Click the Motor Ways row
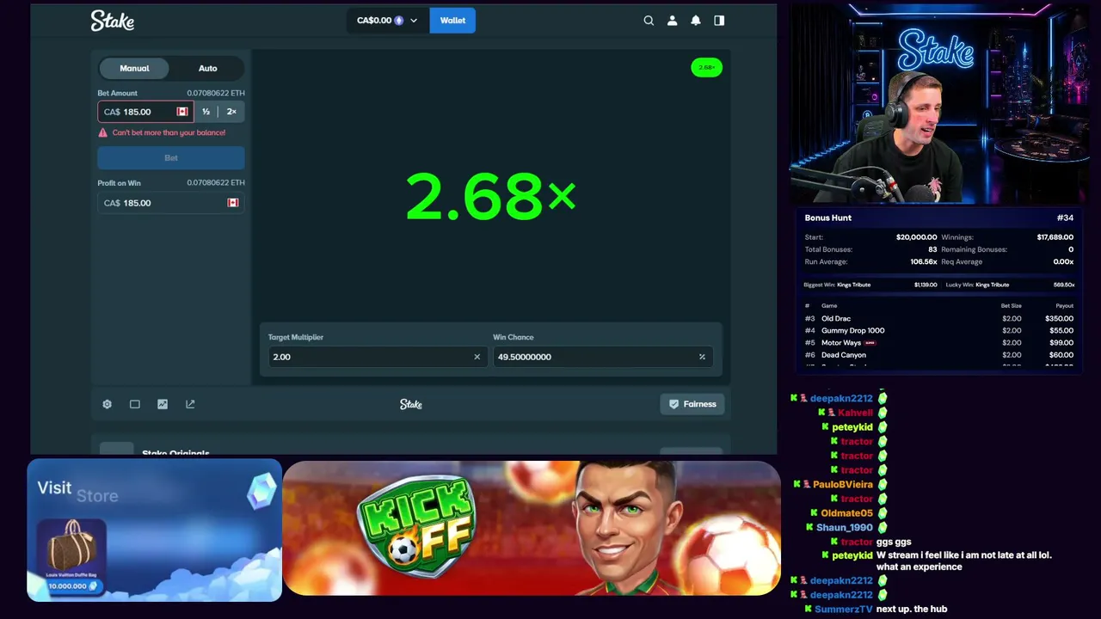The width and height of the screenshot is (1101, 619). pos(938,342)
